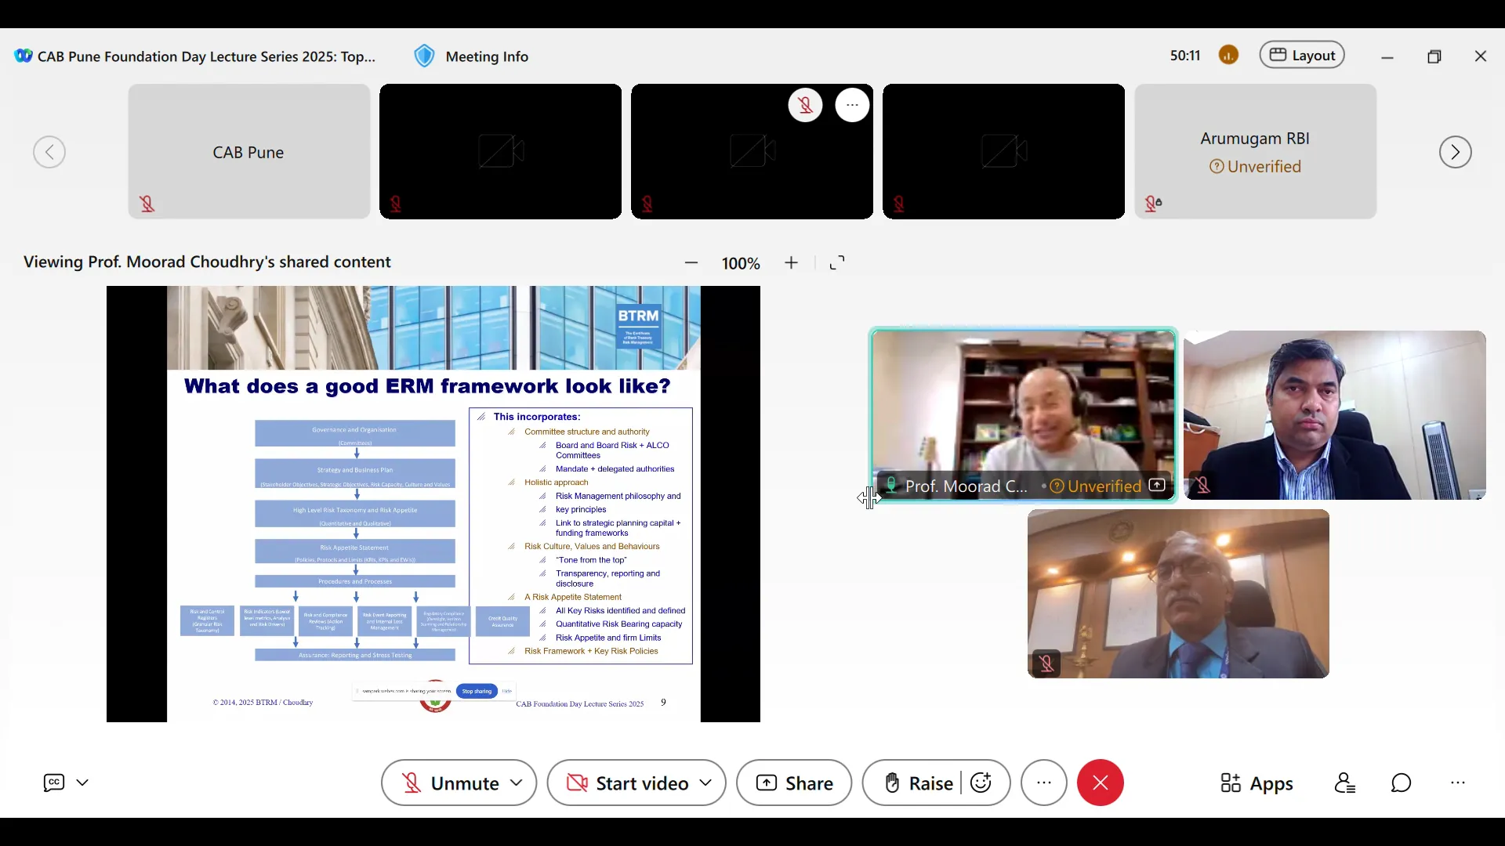Click the Share button
This screenshot has width=1505, height=846.
(x=794, y=783)
